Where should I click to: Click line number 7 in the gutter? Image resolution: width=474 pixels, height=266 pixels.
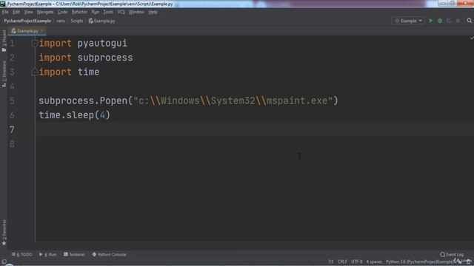tap(12, 130)
